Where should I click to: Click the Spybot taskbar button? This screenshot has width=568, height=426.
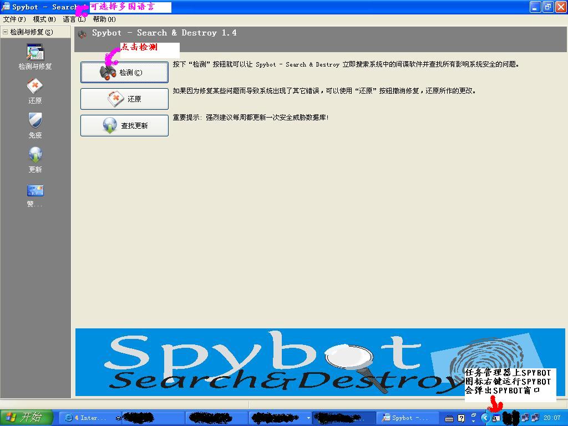pos(408,418)
